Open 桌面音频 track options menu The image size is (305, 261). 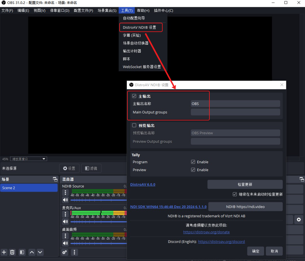tap(65, 236)
